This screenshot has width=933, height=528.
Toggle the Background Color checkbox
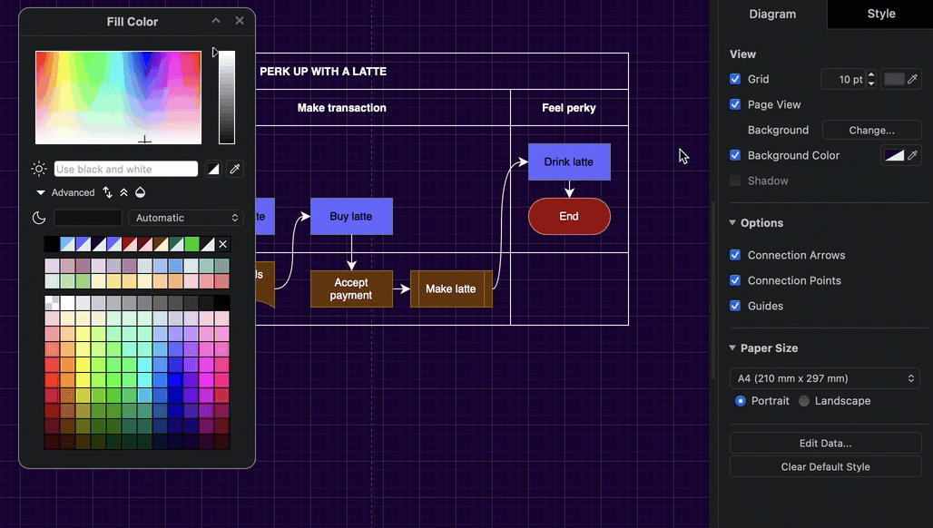pyautogui.click(x=735, y=155)
